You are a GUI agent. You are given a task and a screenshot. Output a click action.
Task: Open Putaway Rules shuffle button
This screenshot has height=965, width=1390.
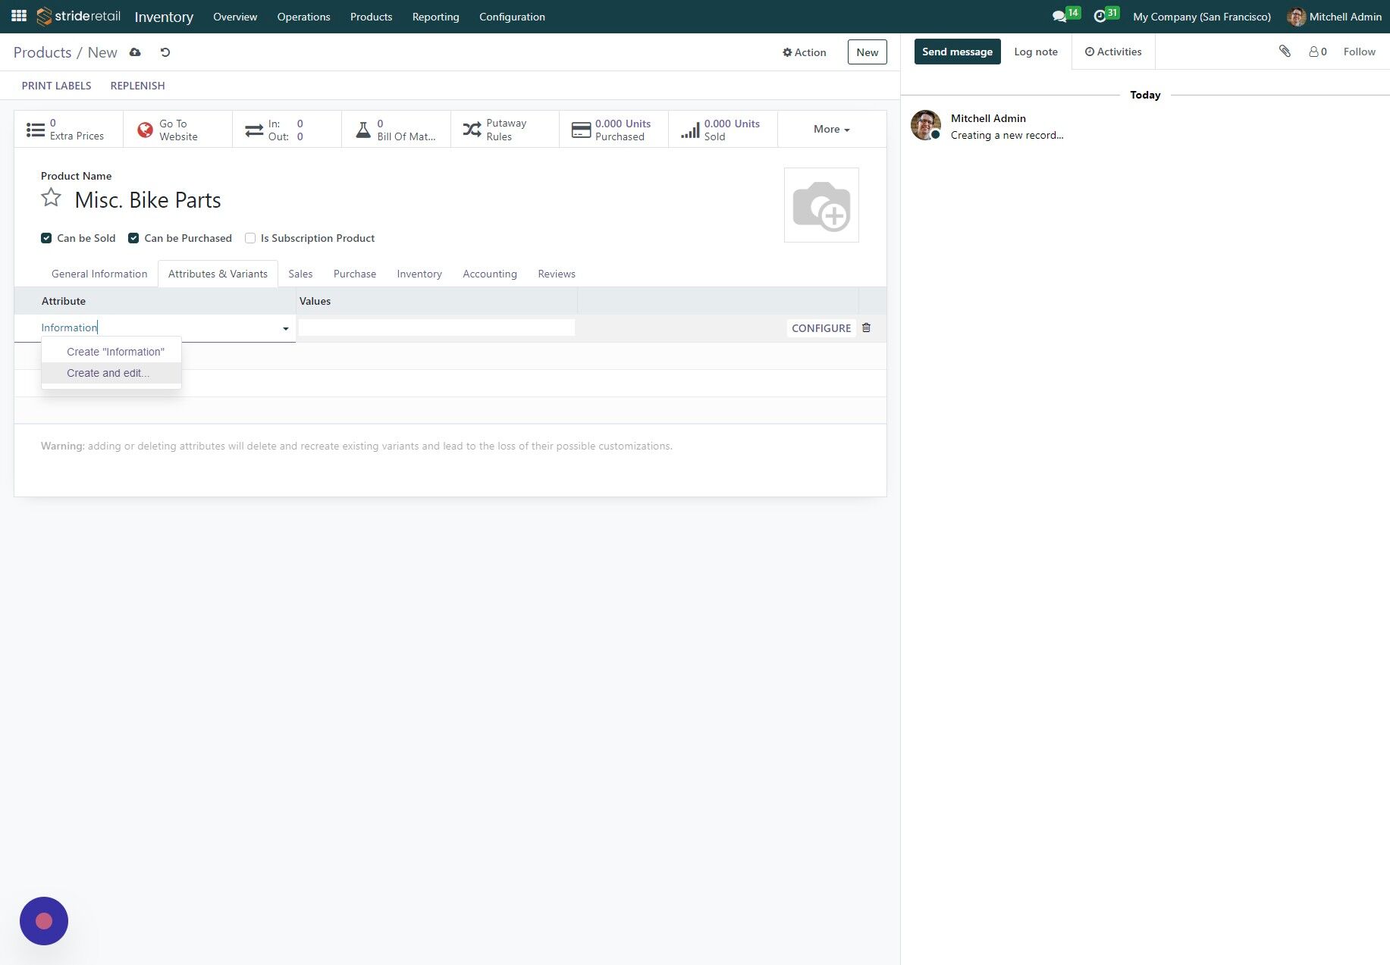(x=505, y=130)
